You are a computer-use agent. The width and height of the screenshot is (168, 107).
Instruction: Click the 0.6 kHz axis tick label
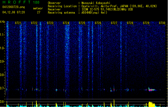pyautogui.click(x=2, y=102)
